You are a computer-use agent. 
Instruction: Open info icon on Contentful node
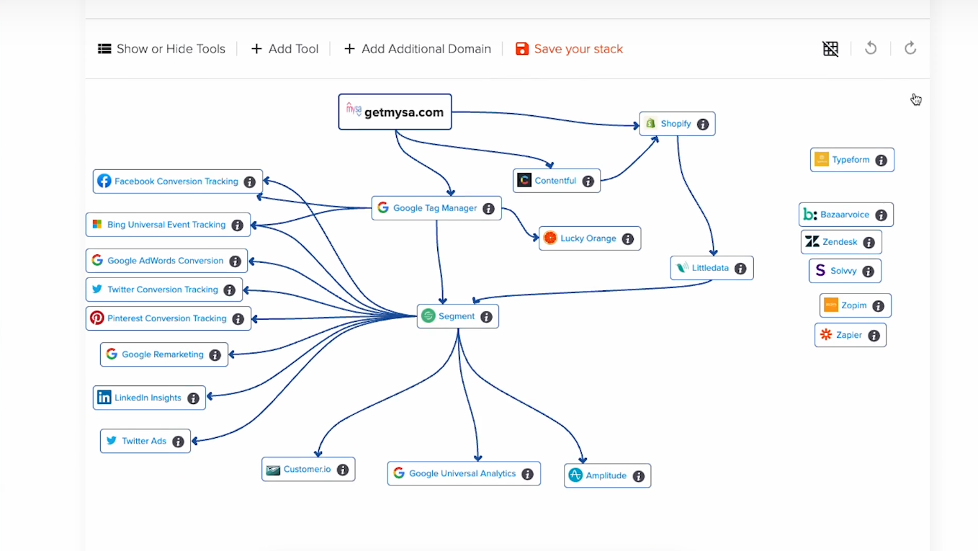(x=588, y=182)
